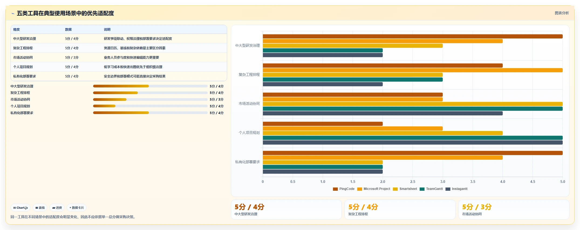
Task: Click the 中大型研发治理 progress bar
Action: (150, 86)
